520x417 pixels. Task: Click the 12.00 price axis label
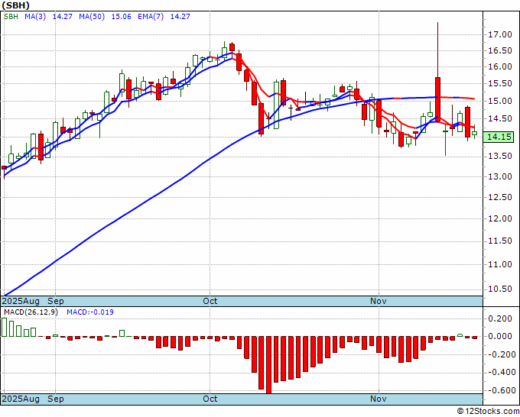tap(500, 218)
